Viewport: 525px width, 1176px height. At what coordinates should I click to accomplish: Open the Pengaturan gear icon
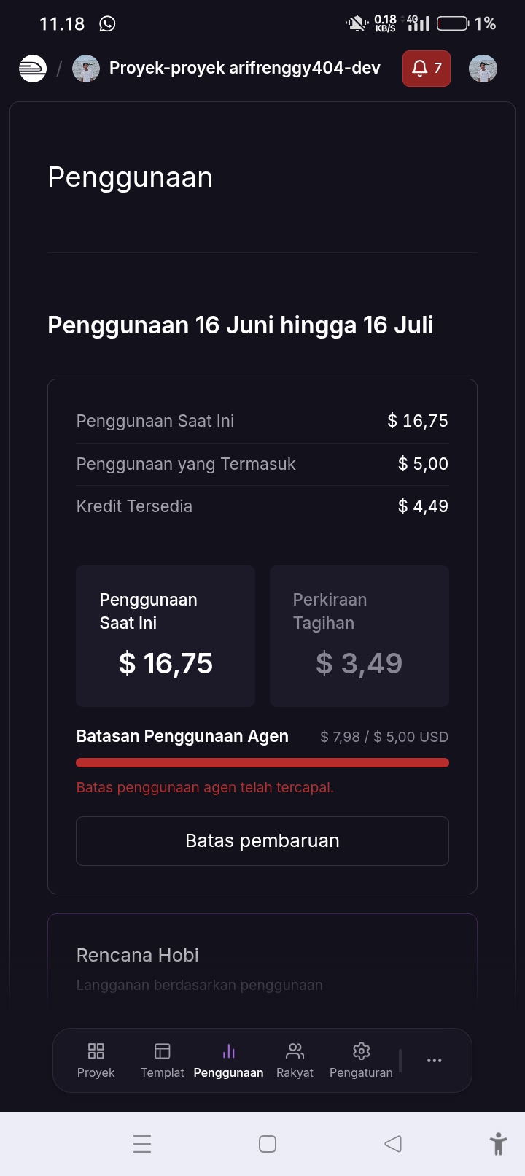click(x=362, y=1051)
